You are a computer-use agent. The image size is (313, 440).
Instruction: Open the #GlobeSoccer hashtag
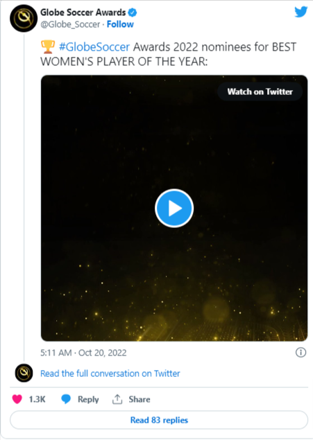tap(94, 47)
